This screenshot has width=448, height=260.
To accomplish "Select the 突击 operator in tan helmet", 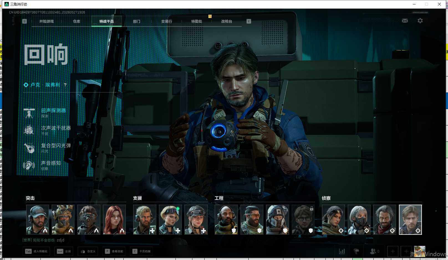I will click(x=63, y=220).
